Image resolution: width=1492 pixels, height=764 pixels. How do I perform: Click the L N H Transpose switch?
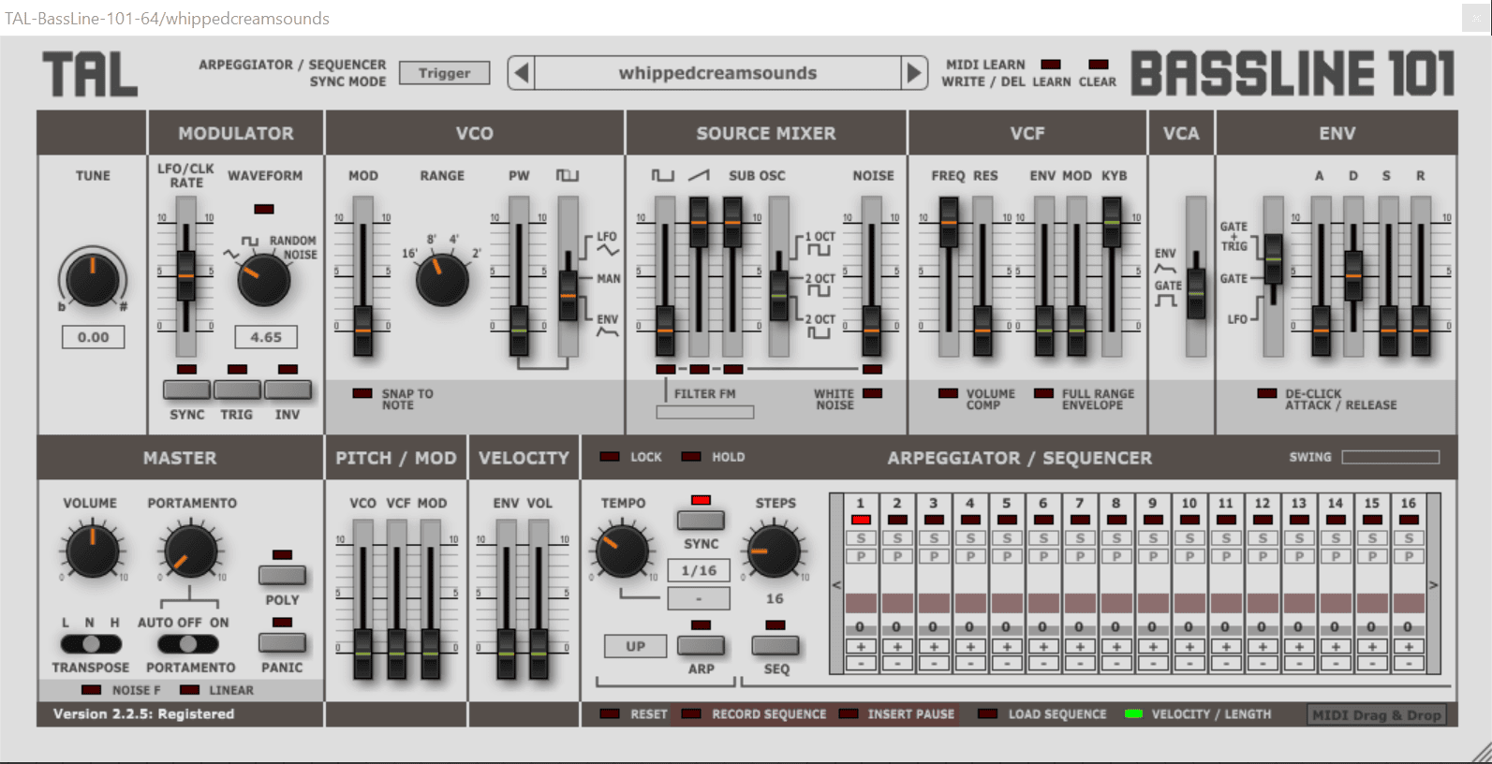91,644
